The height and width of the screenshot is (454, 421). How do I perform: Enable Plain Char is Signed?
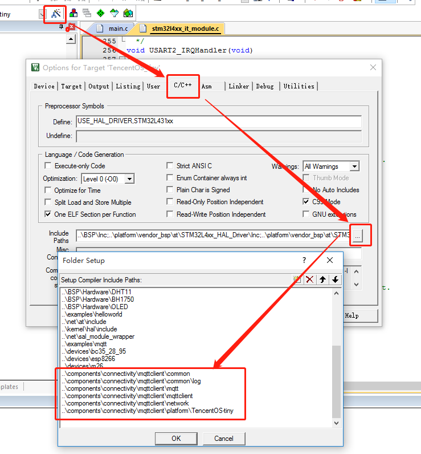click(x=170, y=190)
